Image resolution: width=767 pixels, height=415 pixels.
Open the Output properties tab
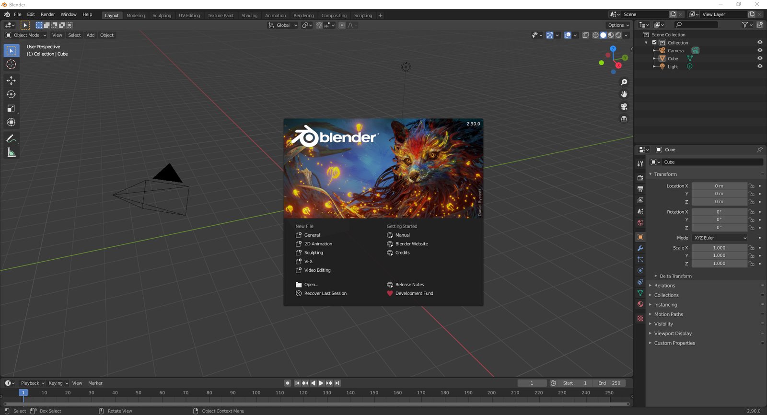[x=640, y=189]
